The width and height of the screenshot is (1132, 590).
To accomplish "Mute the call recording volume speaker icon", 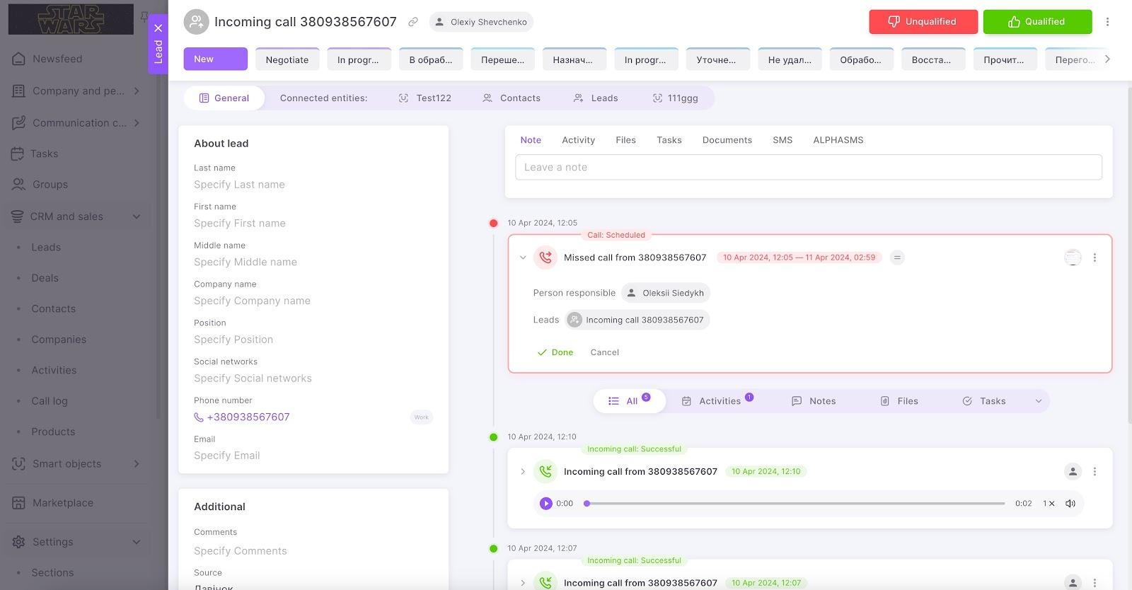I will tap(1070, 504).
